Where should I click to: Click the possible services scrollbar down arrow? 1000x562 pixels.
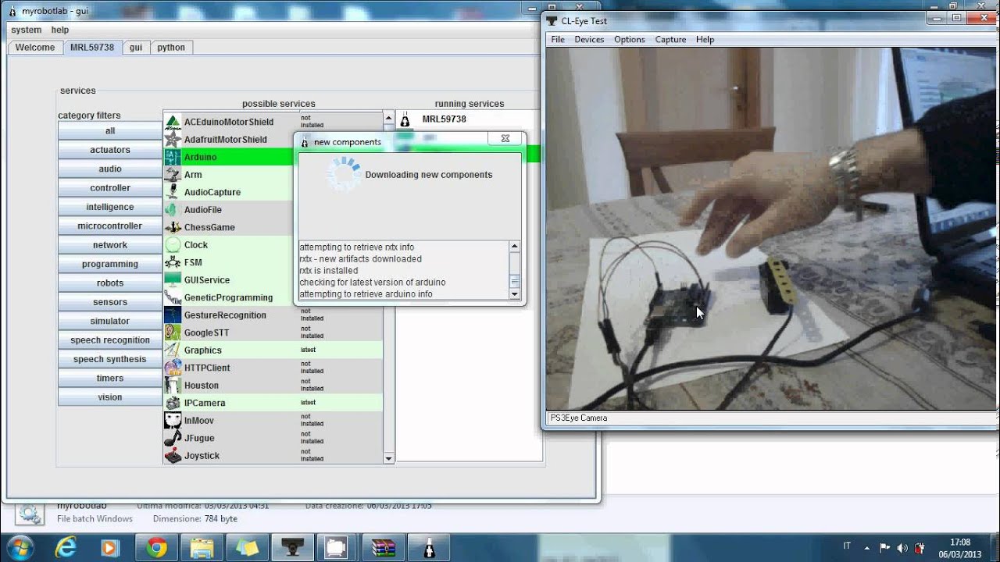coord(389,459)
